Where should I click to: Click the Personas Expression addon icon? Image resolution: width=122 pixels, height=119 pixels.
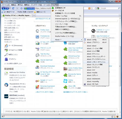pyautogui.click(x=37, y=87)
